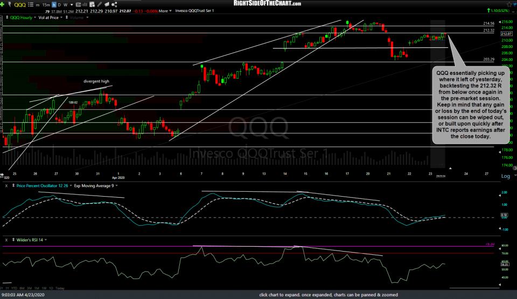The width and height of the screenshot is (517, 299).
Task: Click the notes icon in top toolbar
Action: [107, 5]
